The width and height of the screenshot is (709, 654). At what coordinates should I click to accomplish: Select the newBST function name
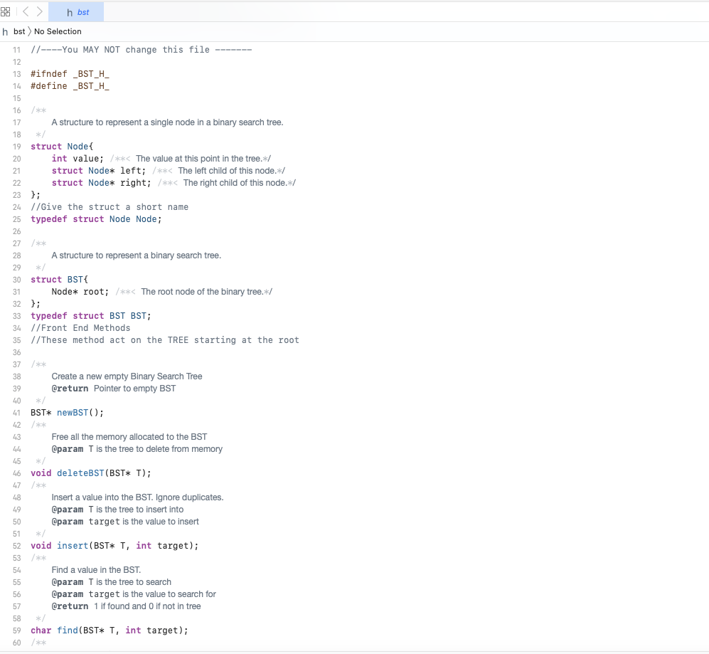click(x=72, y=412)
